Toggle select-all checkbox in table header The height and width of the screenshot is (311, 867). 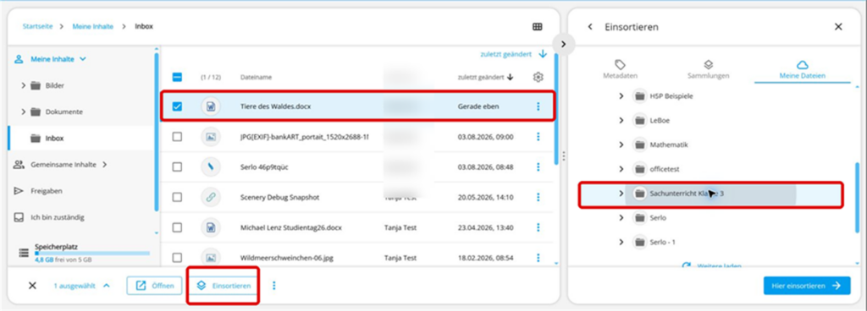click(178, 77)
